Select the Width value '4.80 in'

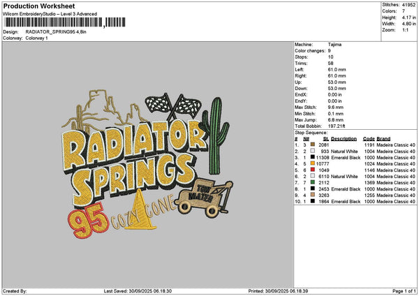pos(409,24)
